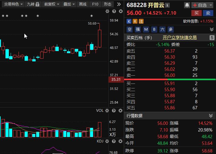Select 卖一 price 56.00
The height and width of the screenshot is (154, 216).
(169, 75)
